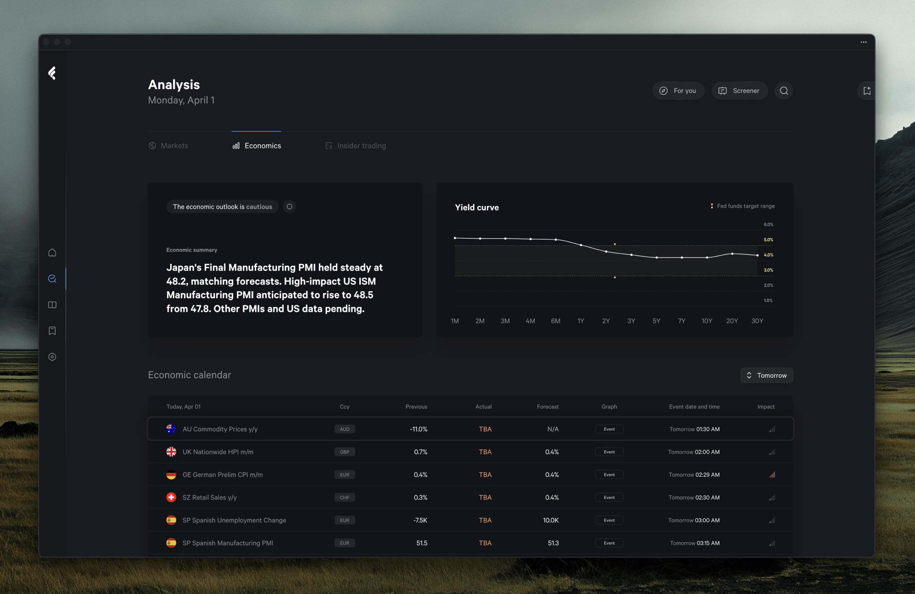Select the Analysis sidebar icon
The image size is (915, 594).
click(52, 279)
